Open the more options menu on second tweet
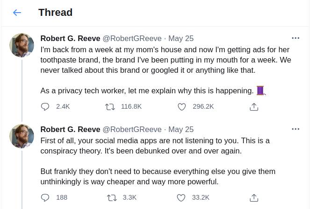Screen dimensions: 315x209 (295, 129)
